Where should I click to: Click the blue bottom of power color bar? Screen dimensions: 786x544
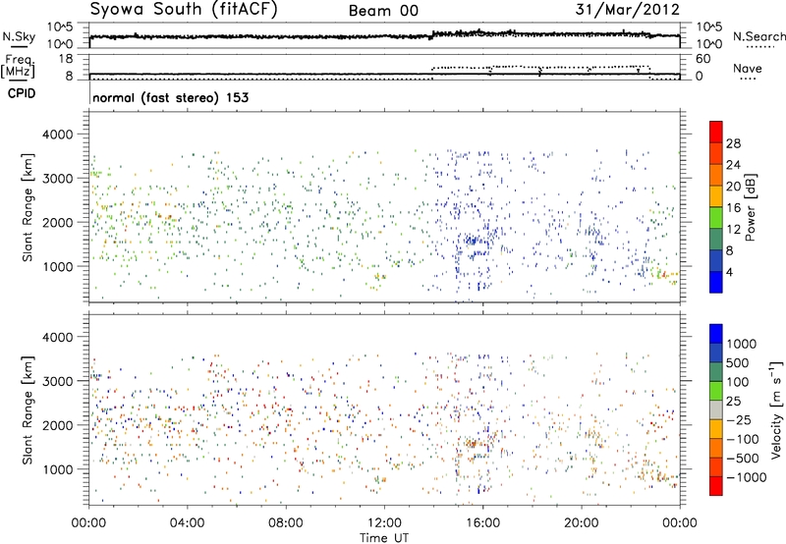coord(716,282)
